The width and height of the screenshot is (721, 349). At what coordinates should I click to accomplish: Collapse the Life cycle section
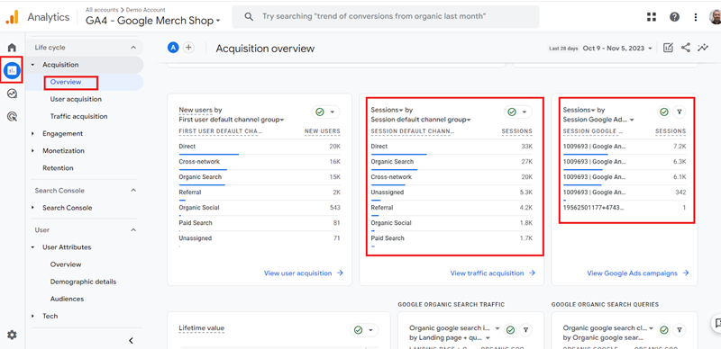133,48
